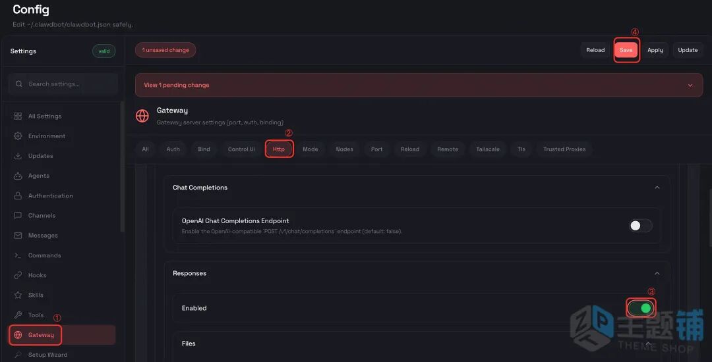The height and width of the screenshot is (362, 712).
Task: Switch to the Http tab
Action: (x=279, y=149)
